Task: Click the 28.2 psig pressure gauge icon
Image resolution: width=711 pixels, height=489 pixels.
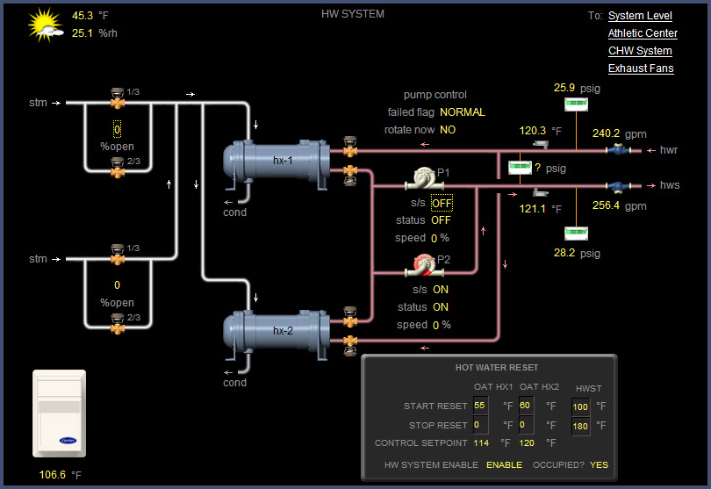Action: coord(576,234)
